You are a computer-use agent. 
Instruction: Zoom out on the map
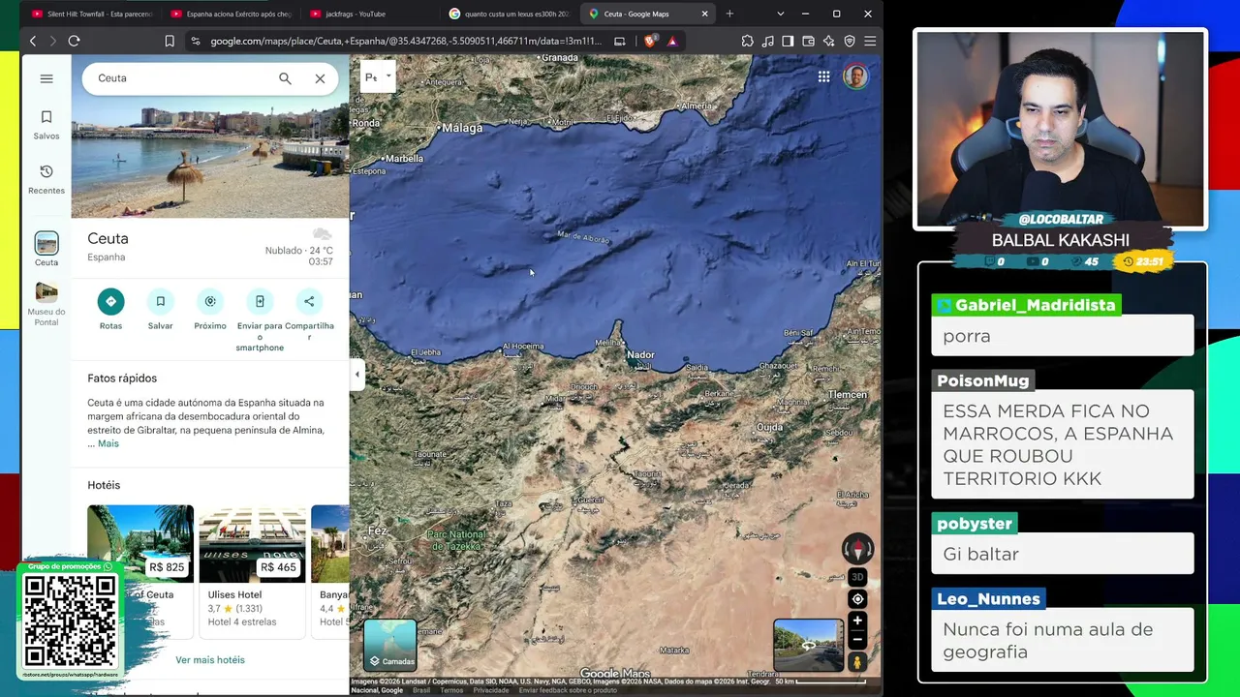[x=857, y=640]
